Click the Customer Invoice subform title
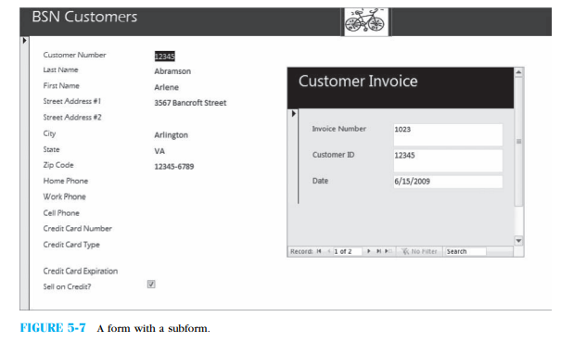Screen dimensions: 561x342 [x=358, y=82]
